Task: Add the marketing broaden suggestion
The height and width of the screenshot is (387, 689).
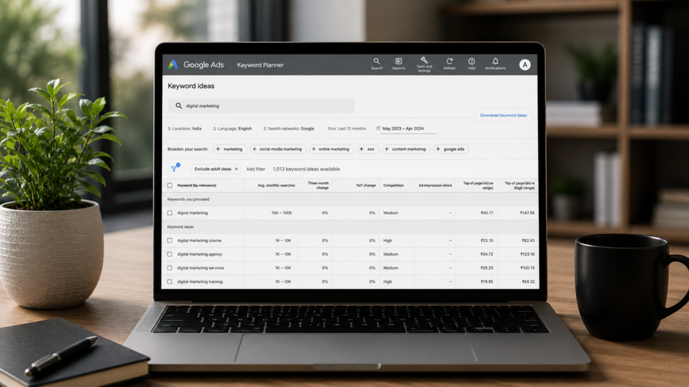Action: (229, 149)
